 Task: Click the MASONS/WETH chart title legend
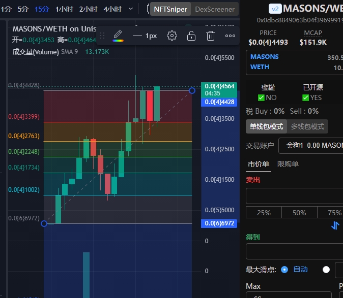coord(54,29)
